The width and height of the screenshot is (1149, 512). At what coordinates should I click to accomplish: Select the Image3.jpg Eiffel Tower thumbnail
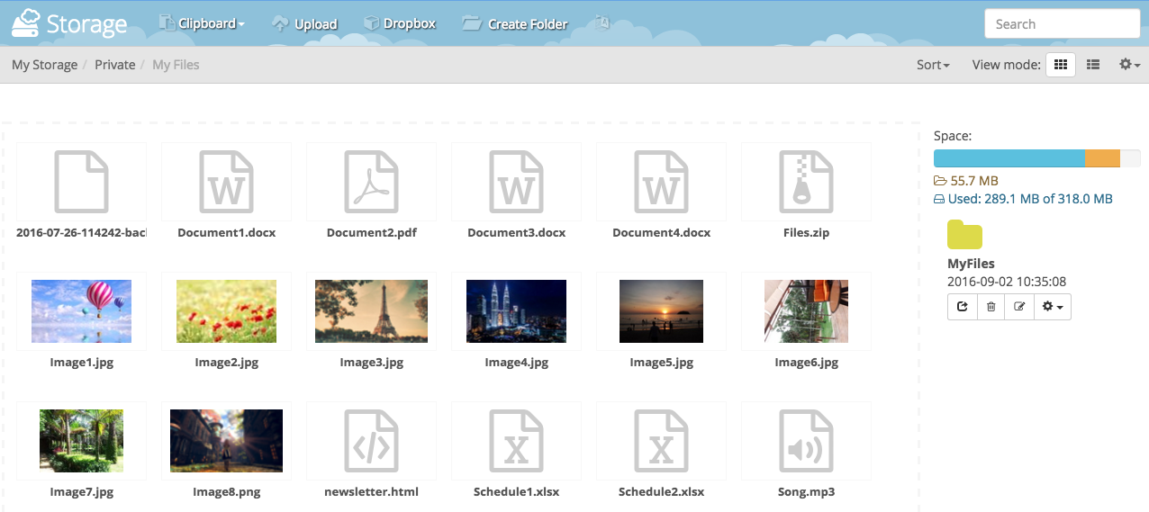pos(371,311)
